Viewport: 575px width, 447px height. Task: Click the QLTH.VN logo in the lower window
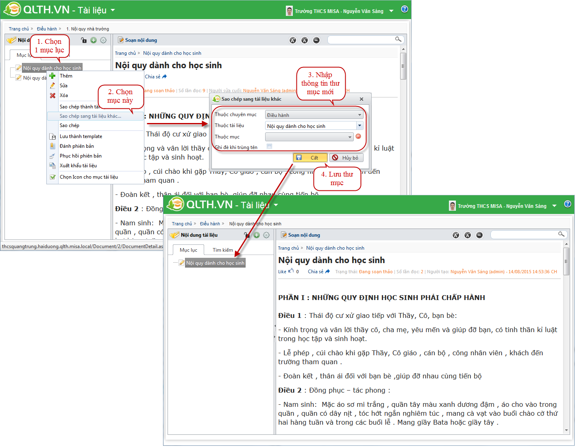click(200, 204)
